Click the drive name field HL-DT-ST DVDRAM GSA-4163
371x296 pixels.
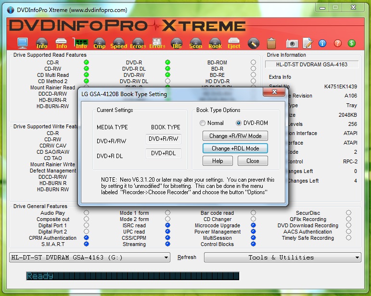(x=312, y=64)
